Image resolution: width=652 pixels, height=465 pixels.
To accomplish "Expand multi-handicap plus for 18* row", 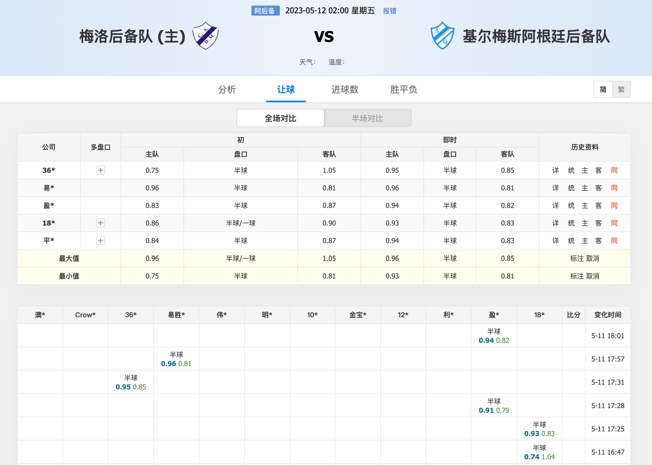I will (x=100, y=223).
